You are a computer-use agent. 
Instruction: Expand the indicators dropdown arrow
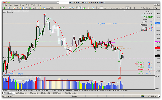point(86,8)
